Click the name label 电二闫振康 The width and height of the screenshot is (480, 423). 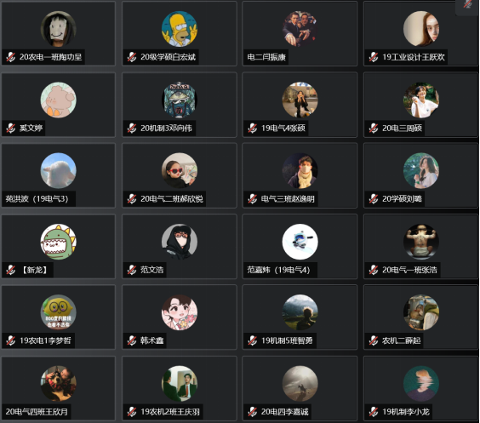pos(266,57)
